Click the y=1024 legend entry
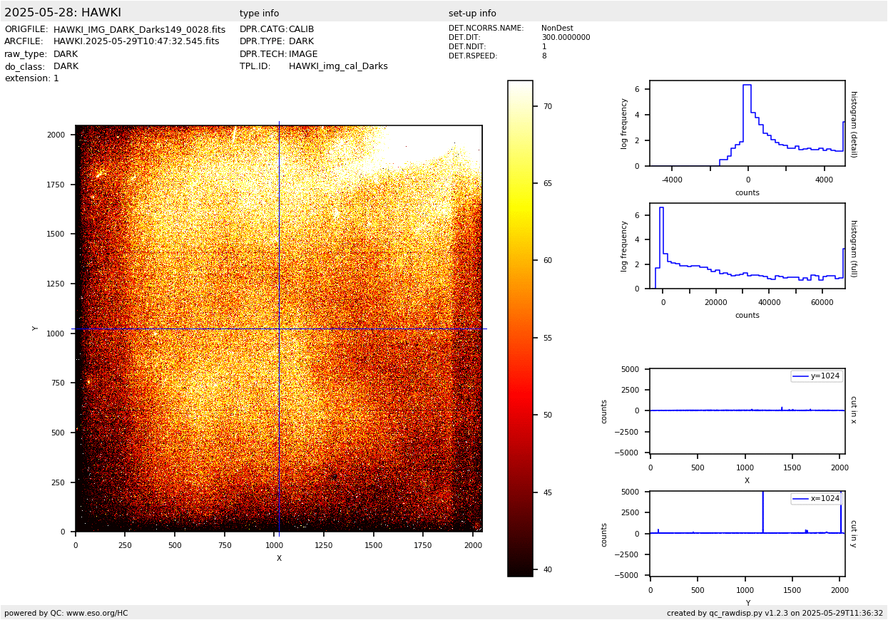 coord(817,376)
